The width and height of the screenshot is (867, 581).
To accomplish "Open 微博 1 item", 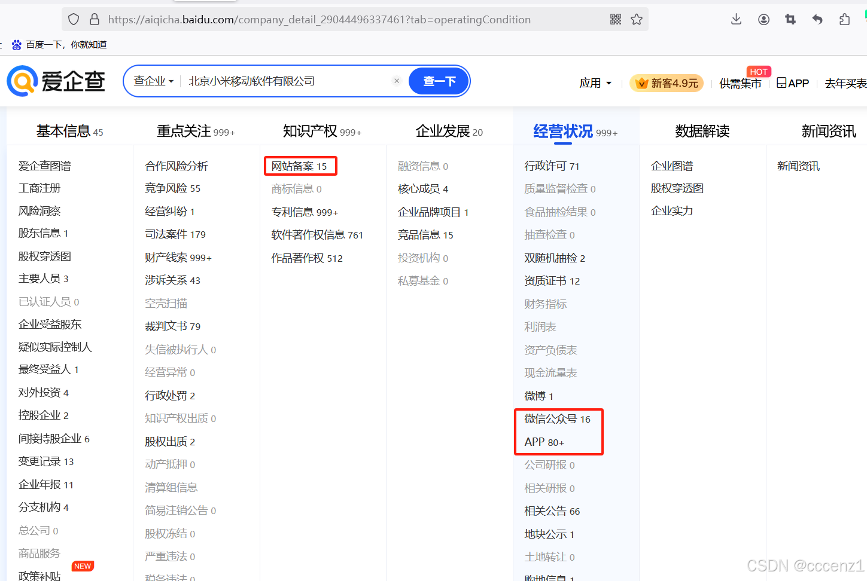I will [x=539, y=396].
